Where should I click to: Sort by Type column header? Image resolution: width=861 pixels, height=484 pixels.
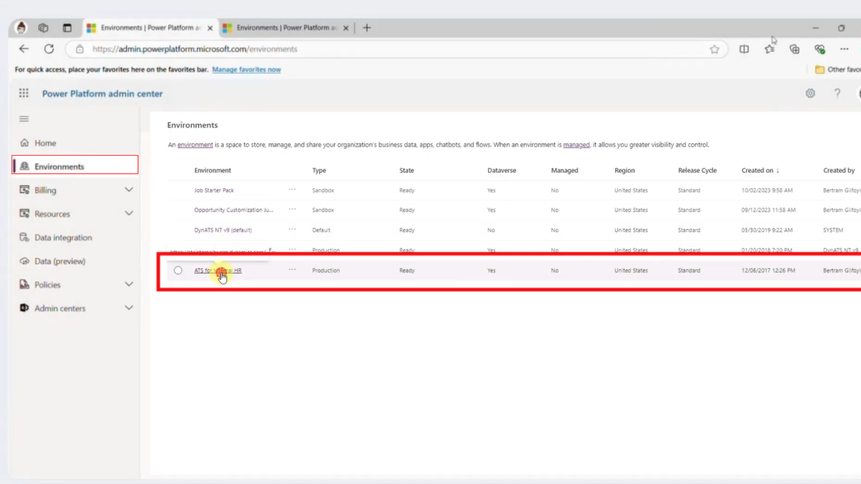(x=319, y=170)
